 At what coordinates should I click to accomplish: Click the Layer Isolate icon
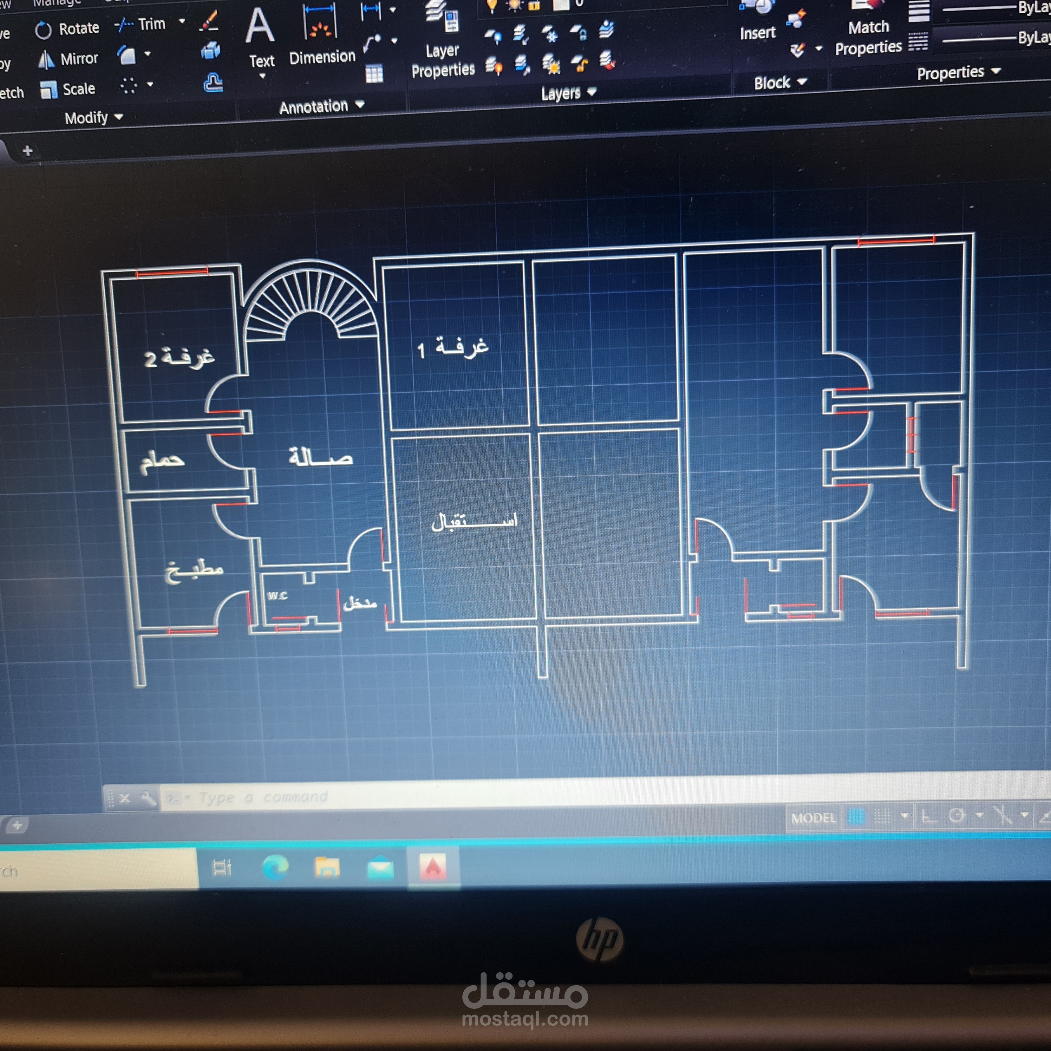(521, 35)
